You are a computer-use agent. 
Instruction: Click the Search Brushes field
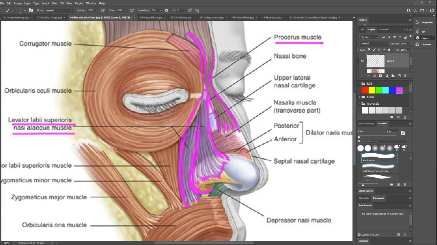[x=384, y=141]
